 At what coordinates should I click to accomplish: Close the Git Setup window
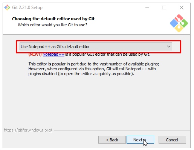[182, 8]
